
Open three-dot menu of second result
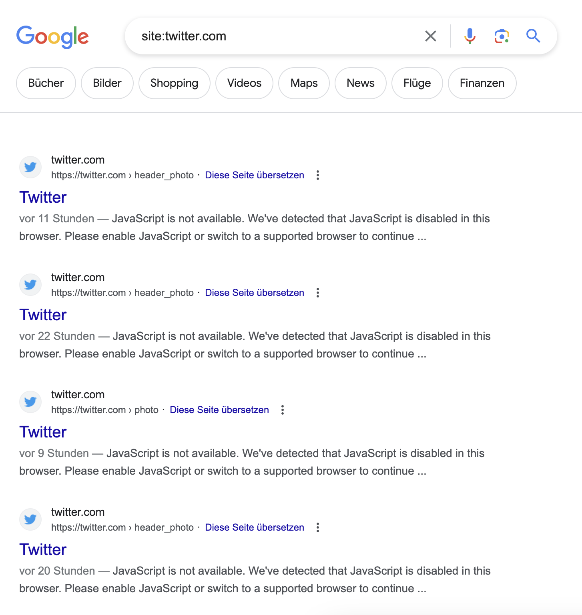(318, 293)
